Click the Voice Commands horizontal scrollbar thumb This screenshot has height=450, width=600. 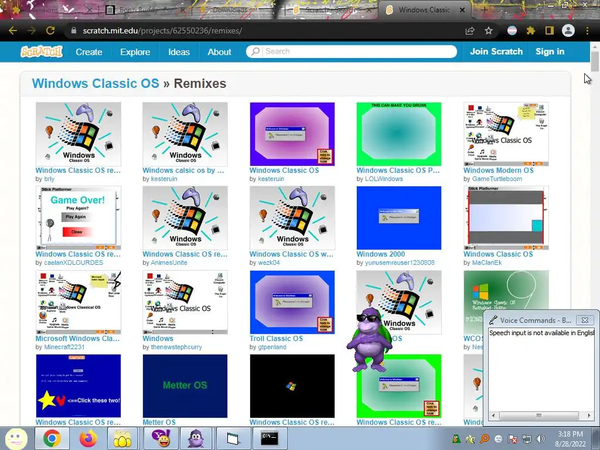coord(539,415)
